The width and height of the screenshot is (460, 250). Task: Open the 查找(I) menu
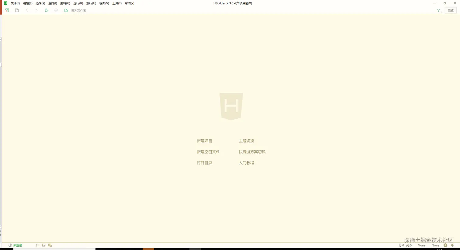[53, 3]
